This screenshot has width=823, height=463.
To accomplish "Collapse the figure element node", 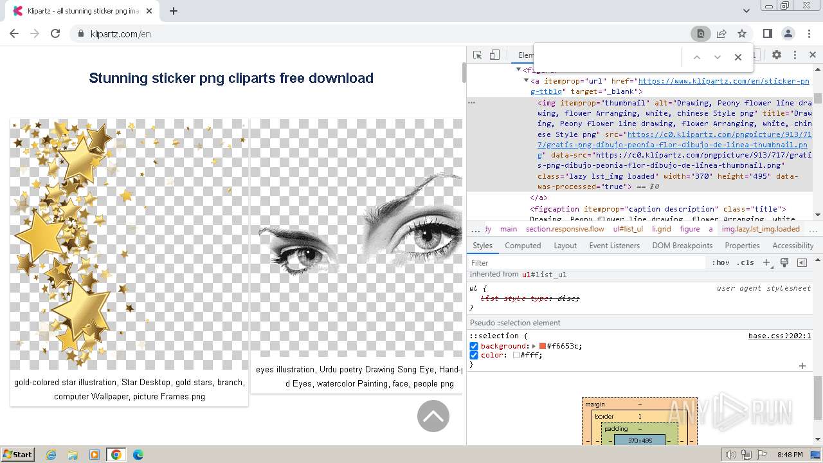I will pyautogui.click(x=518, y=69).
